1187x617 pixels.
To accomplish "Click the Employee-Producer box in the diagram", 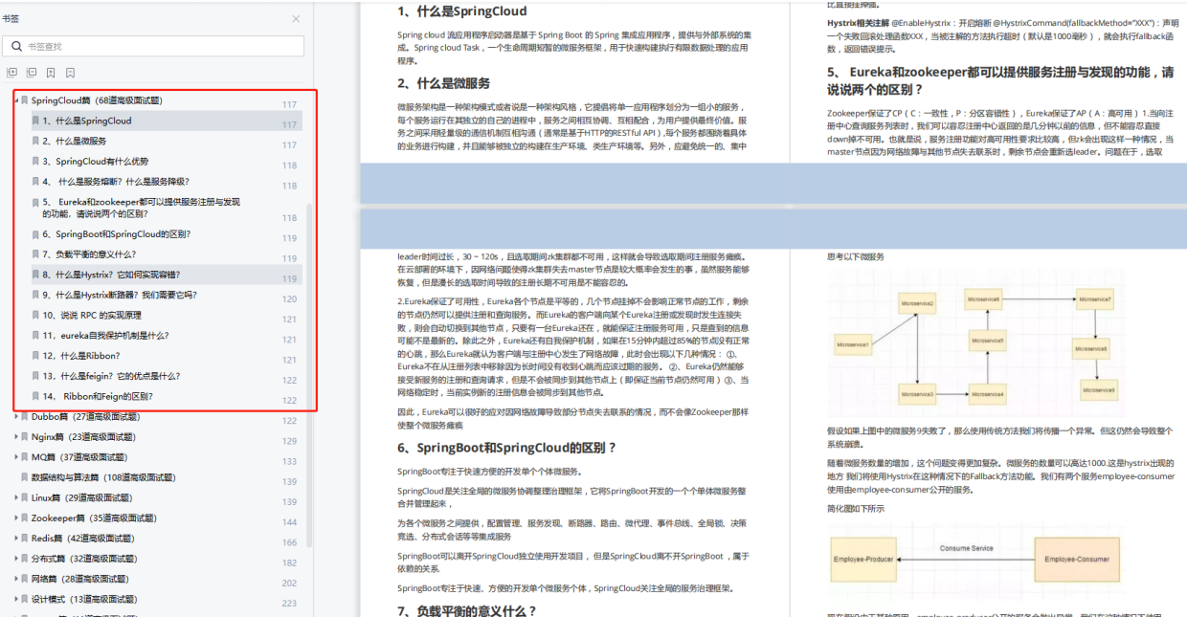I will coord(865,559).
